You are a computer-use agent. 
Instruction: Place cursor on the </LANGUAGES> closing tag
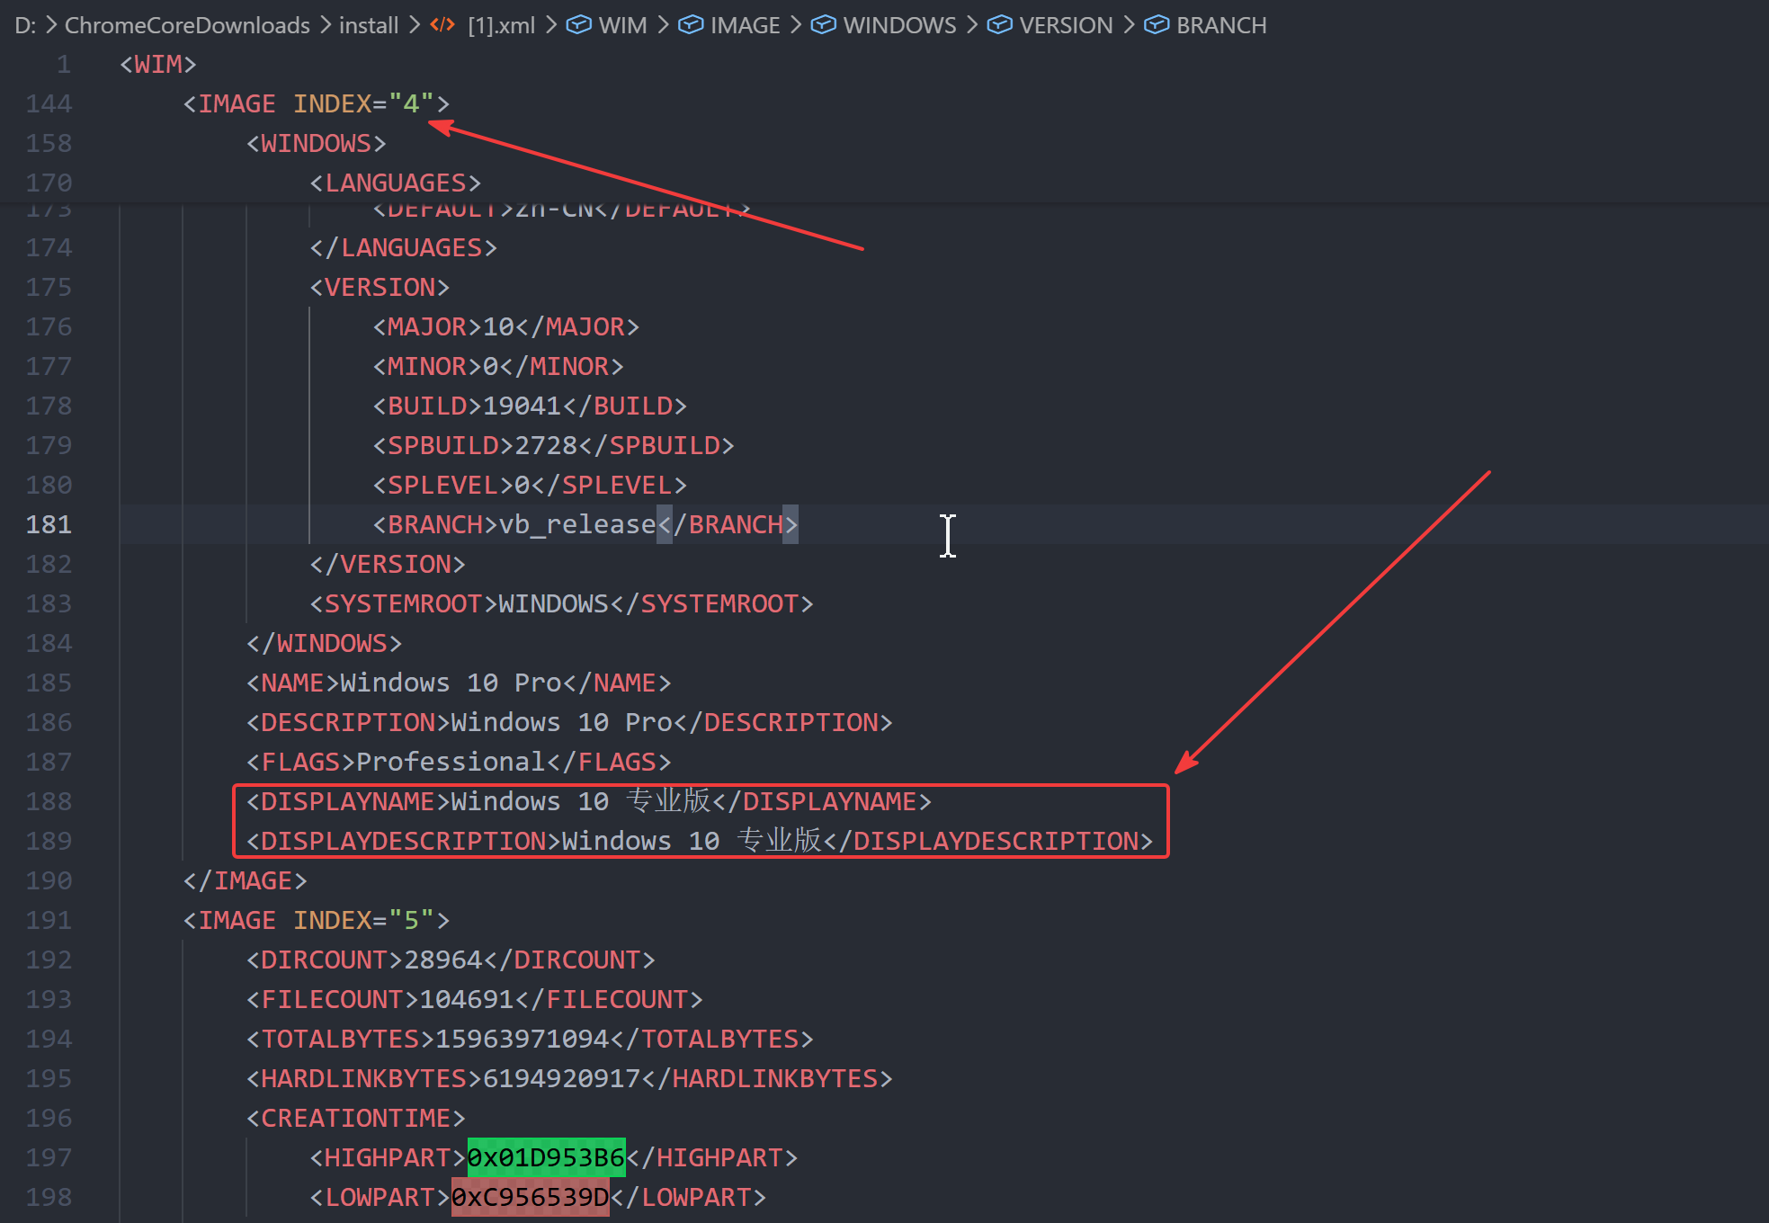(404, 248)
